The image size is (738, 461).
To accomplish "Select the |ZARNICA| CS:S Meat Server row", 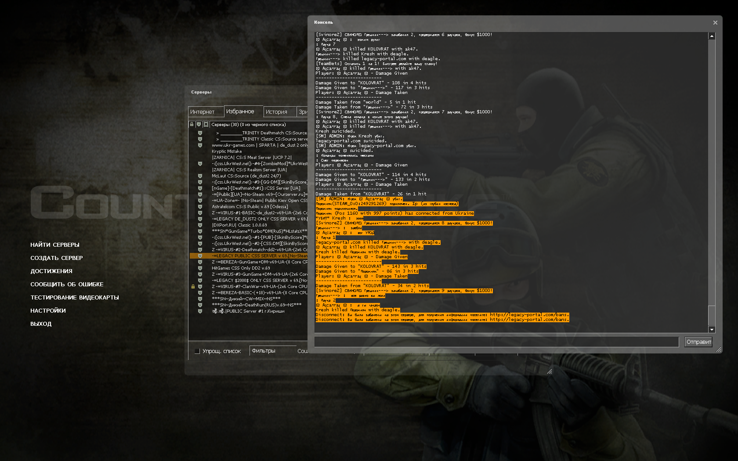I will [249, 158].
